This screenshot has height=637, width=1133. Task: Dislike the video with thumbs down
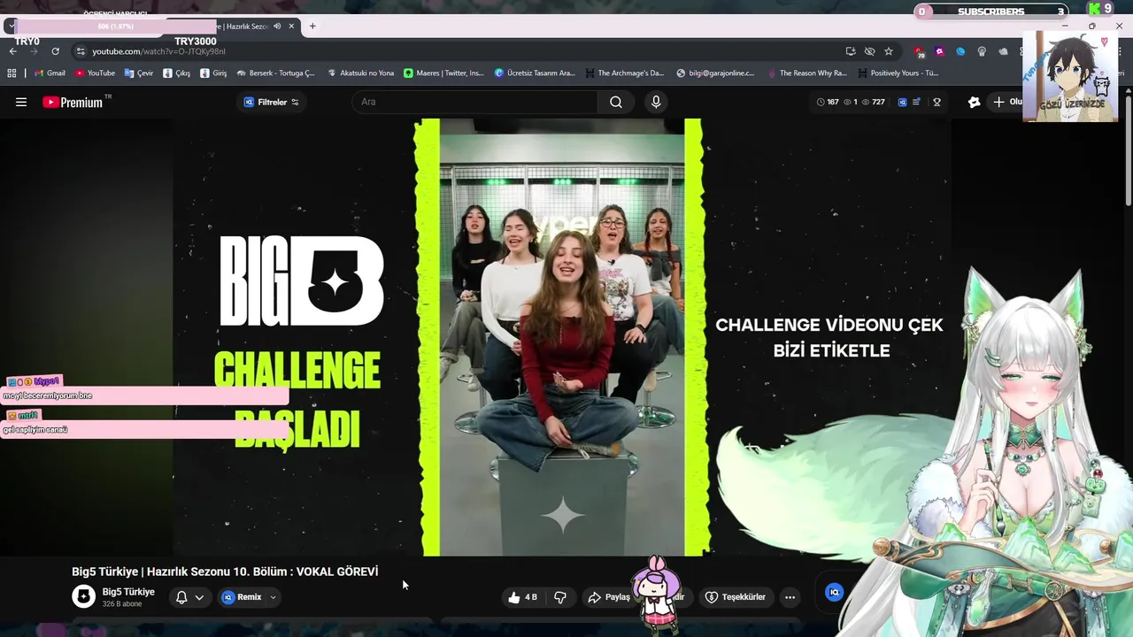(559, 597)
